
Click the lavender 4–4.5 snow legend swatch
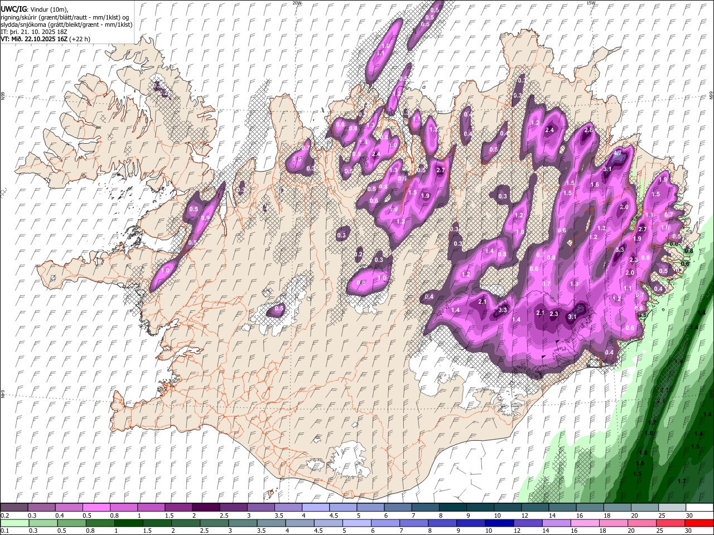pos(315,508)
